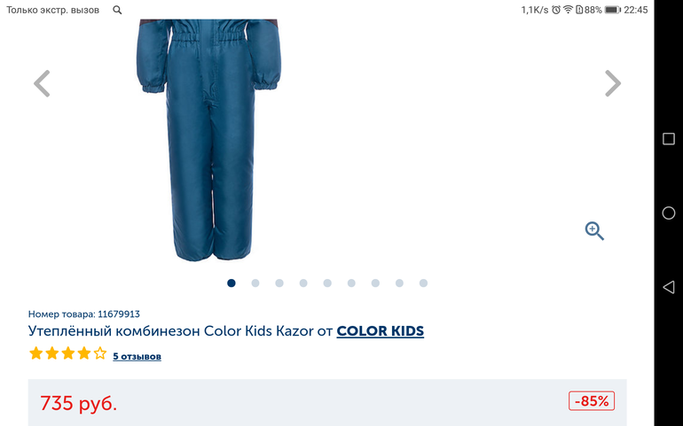Select the seventh carousel dot
683x426 pixels.
(375, 283)
